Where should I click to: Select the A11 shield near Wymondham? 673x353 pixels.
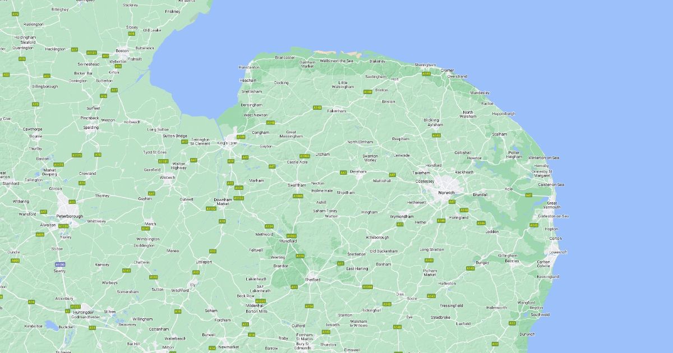tap(400, 224)
